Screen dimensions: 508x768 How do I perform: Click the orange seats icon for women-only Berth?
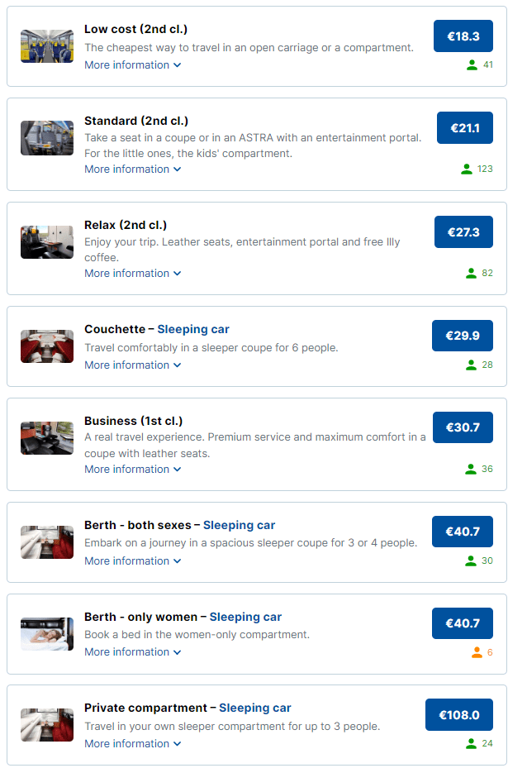[x=477, y=652]
